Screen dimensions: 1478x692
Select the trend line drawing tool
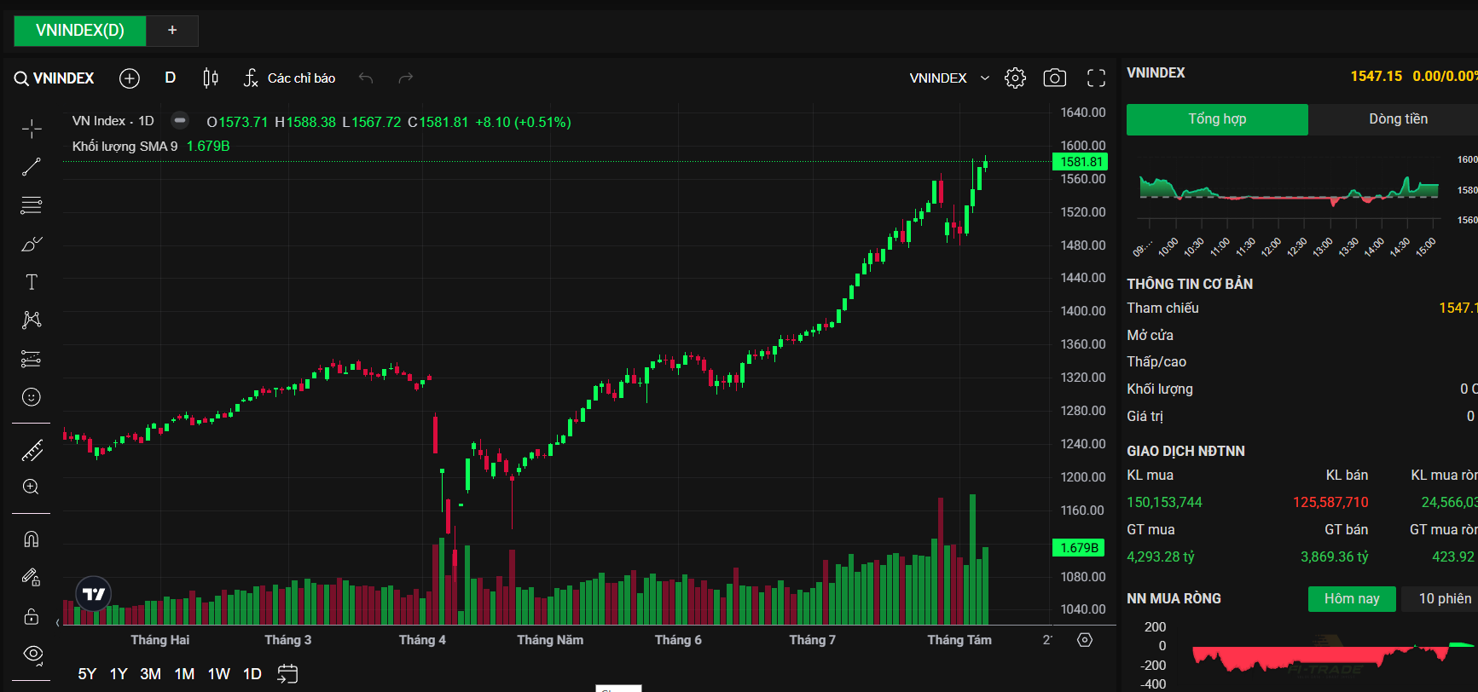click(x=32, y=167)
